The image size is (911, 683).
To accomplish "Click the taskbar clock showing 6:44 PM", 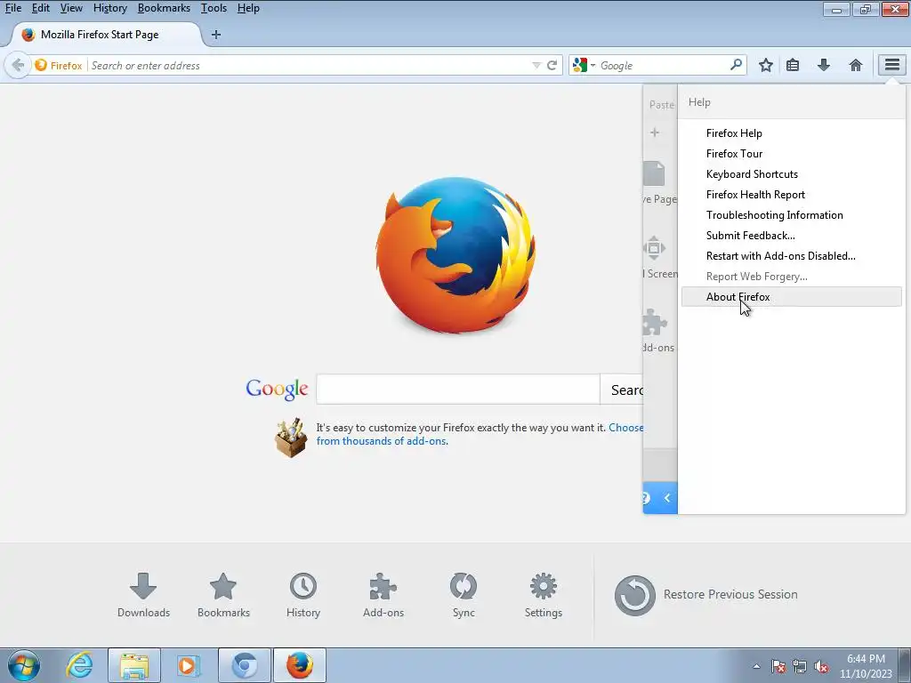I will click(x=866, y=666).
